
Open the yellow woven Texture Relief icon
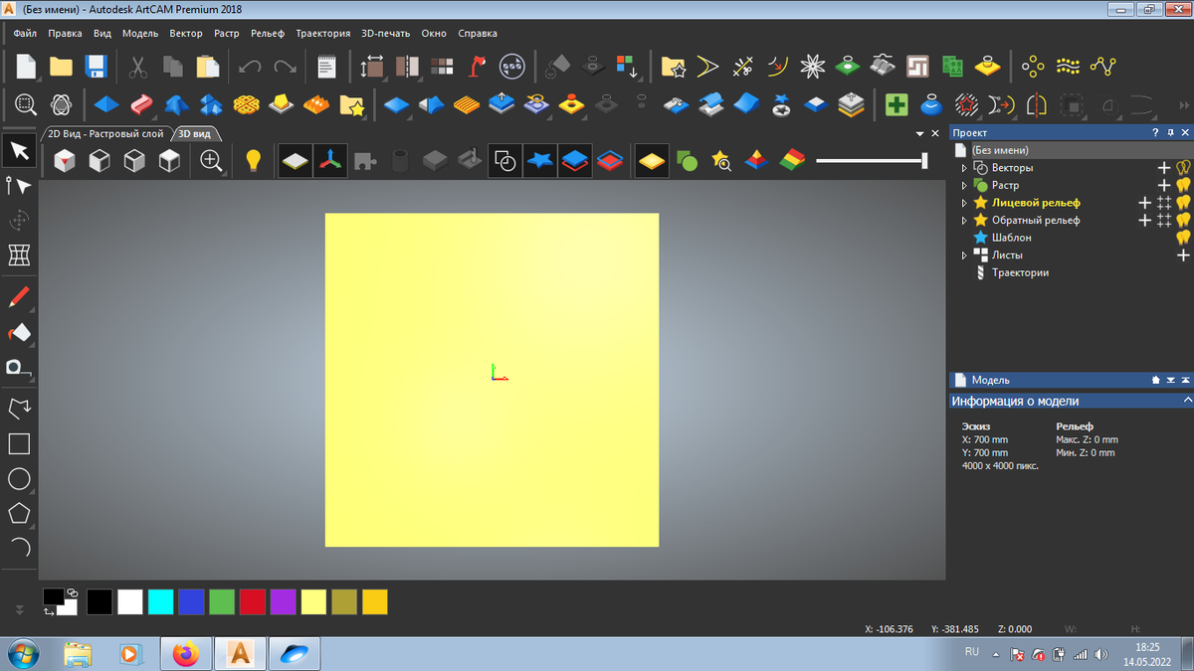(x=247, y=102)
